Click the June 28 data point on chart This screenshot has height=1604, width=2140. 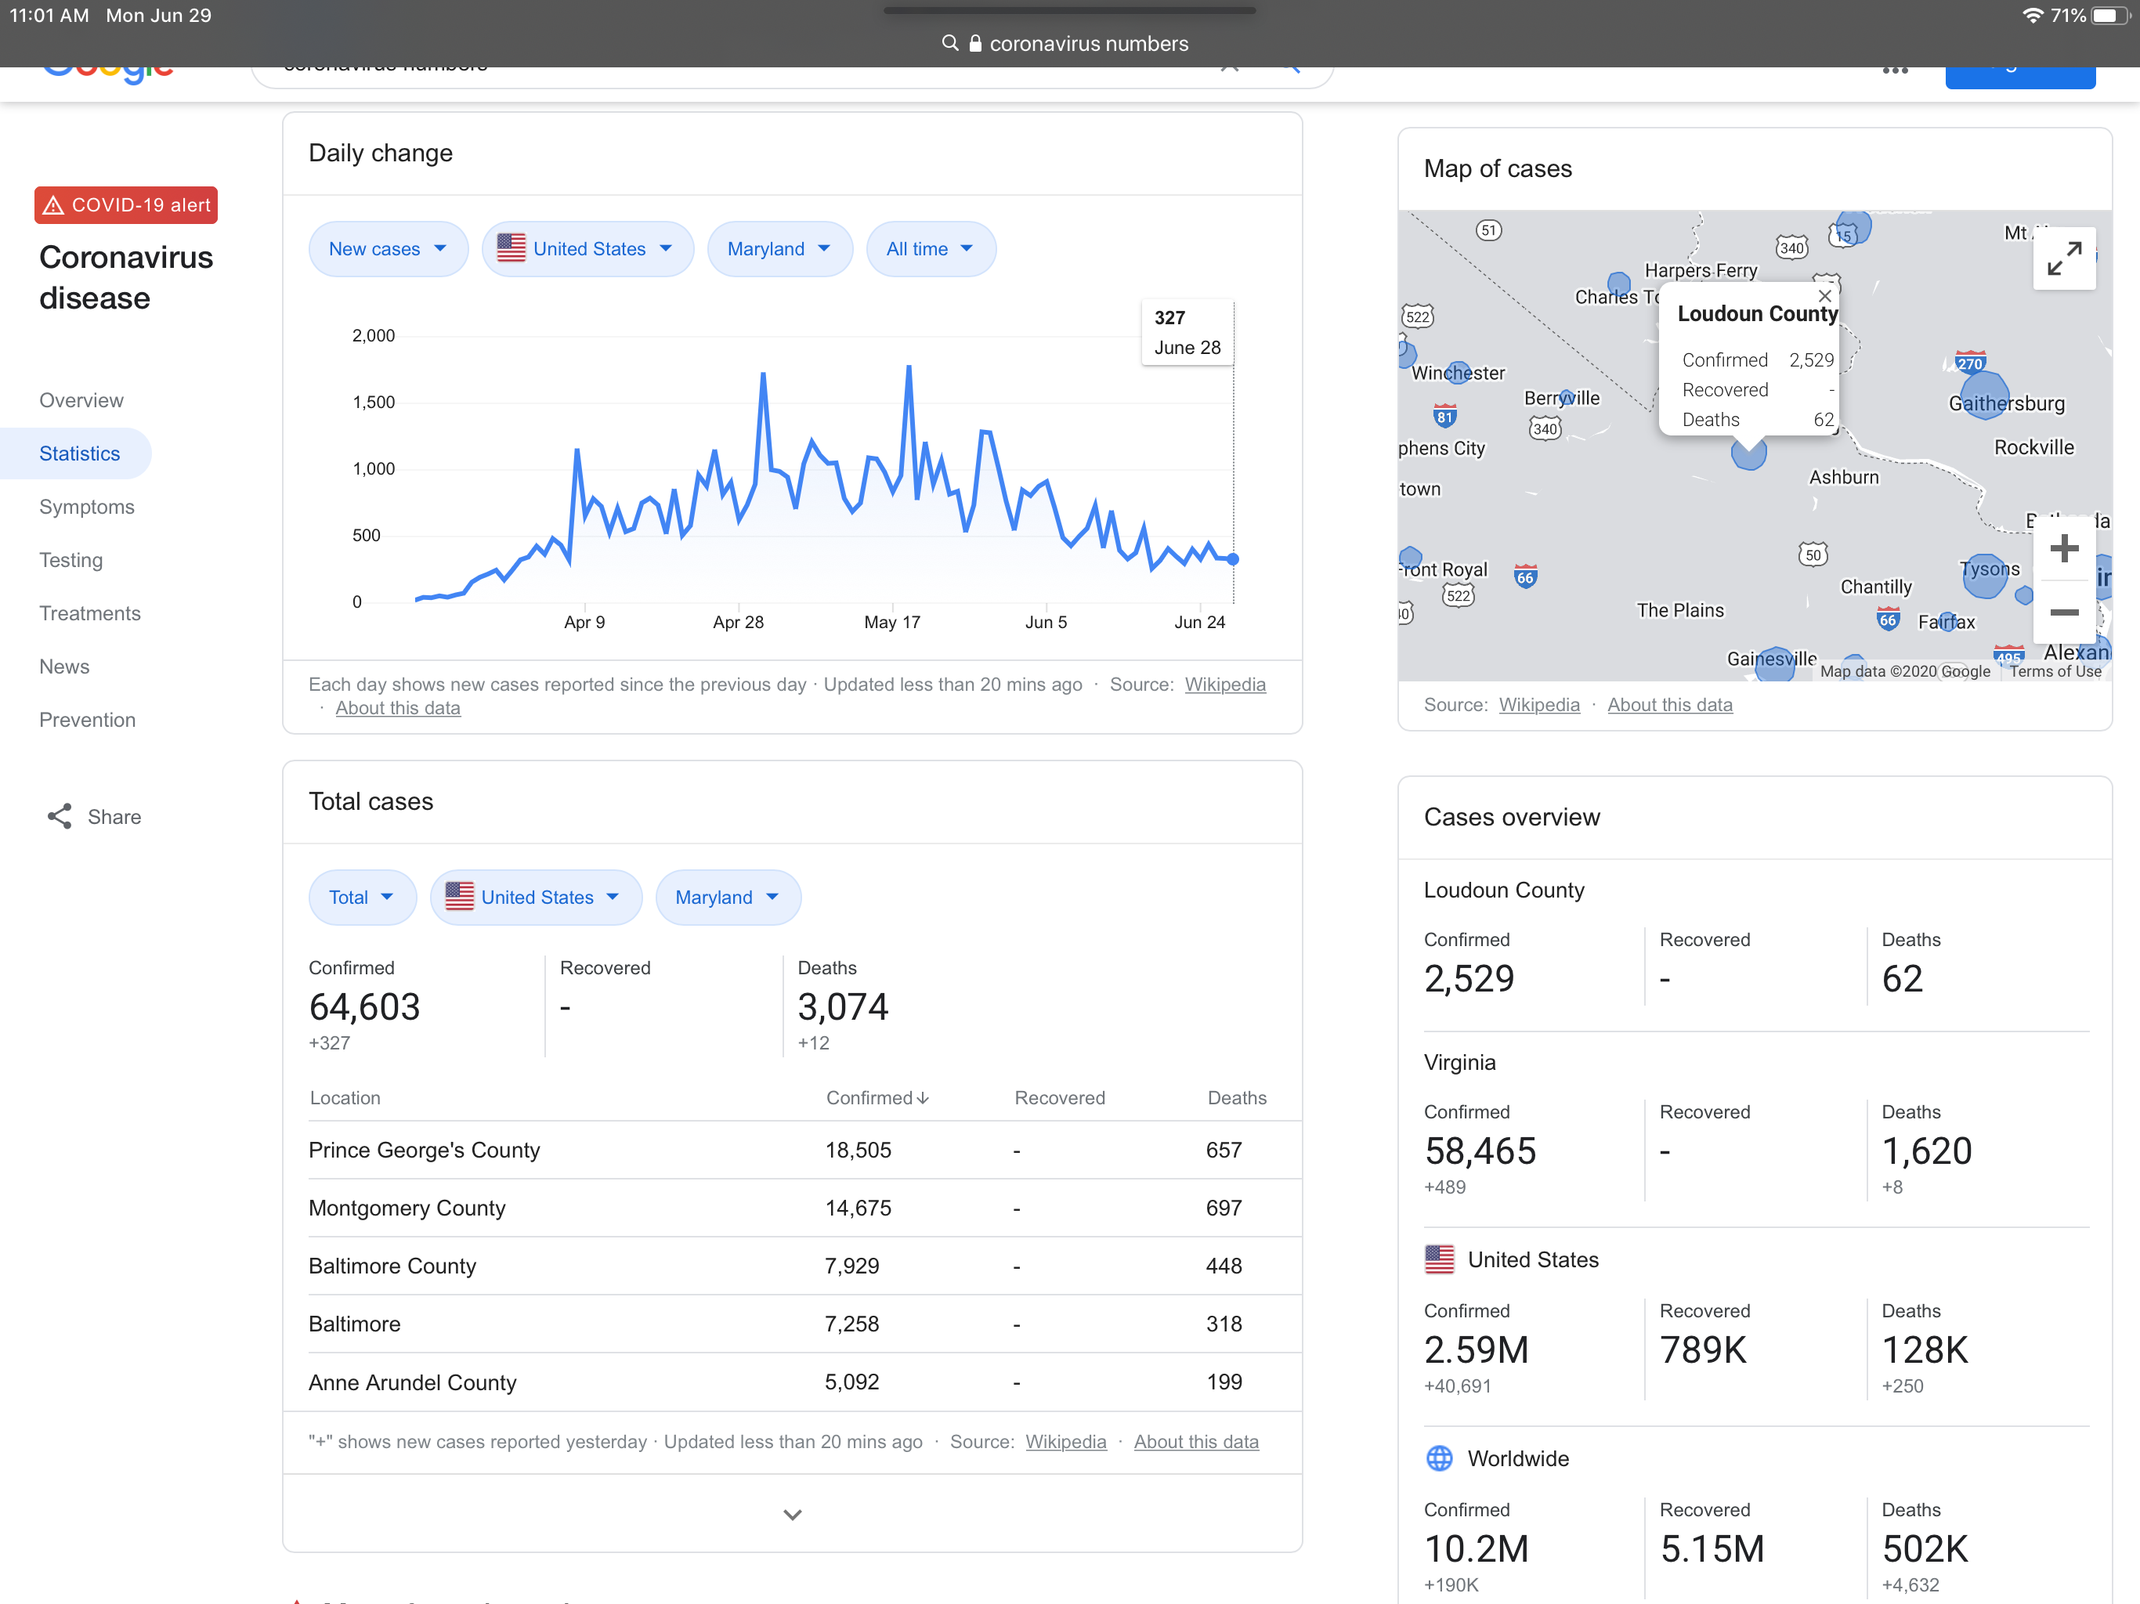tap(1232, 559)
